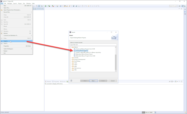Click the Search flashlight toolbar icon
The height and width of the screenshot is (114, 187).
click(69, 6)
